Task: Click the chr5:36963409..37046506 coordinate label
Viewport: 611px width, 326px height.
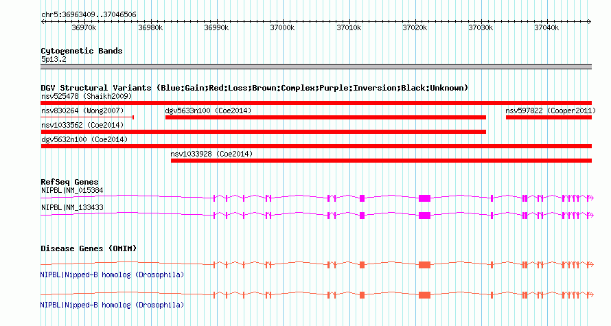Action: tap(89, 15)
